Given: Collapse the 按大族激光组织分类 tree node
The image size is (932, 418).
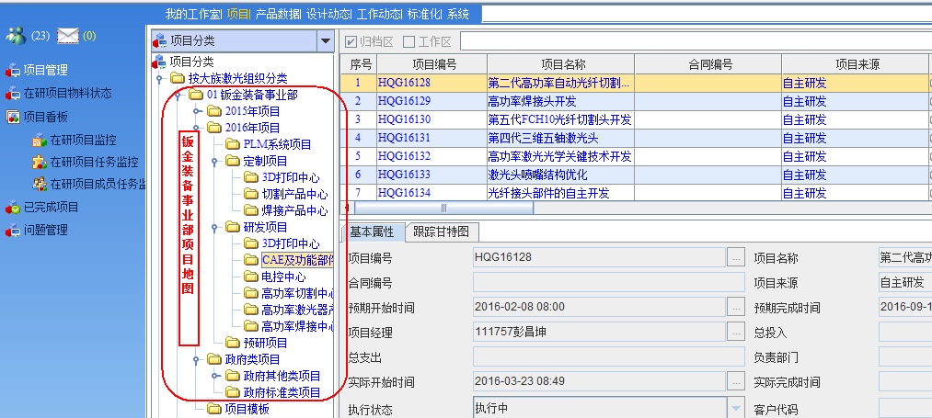Looking at the screenshot, I should [x=158, y=78].
